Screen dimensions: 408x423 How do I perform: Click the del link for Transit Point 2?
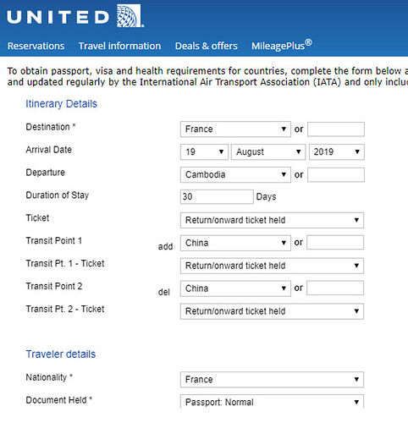click(x=164, y=292)
